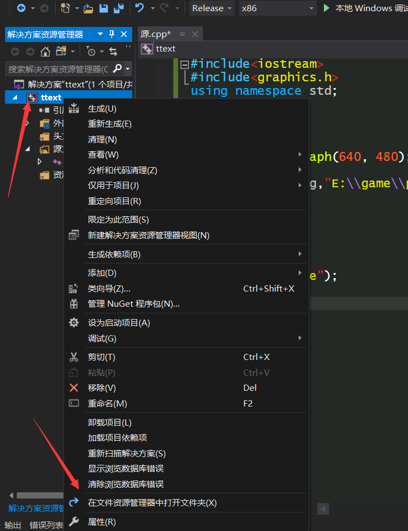The width and height of the screenshot is (408, 531).
Task: Choose 重命名(M) from context menu
Action: (x=186, y=403)
